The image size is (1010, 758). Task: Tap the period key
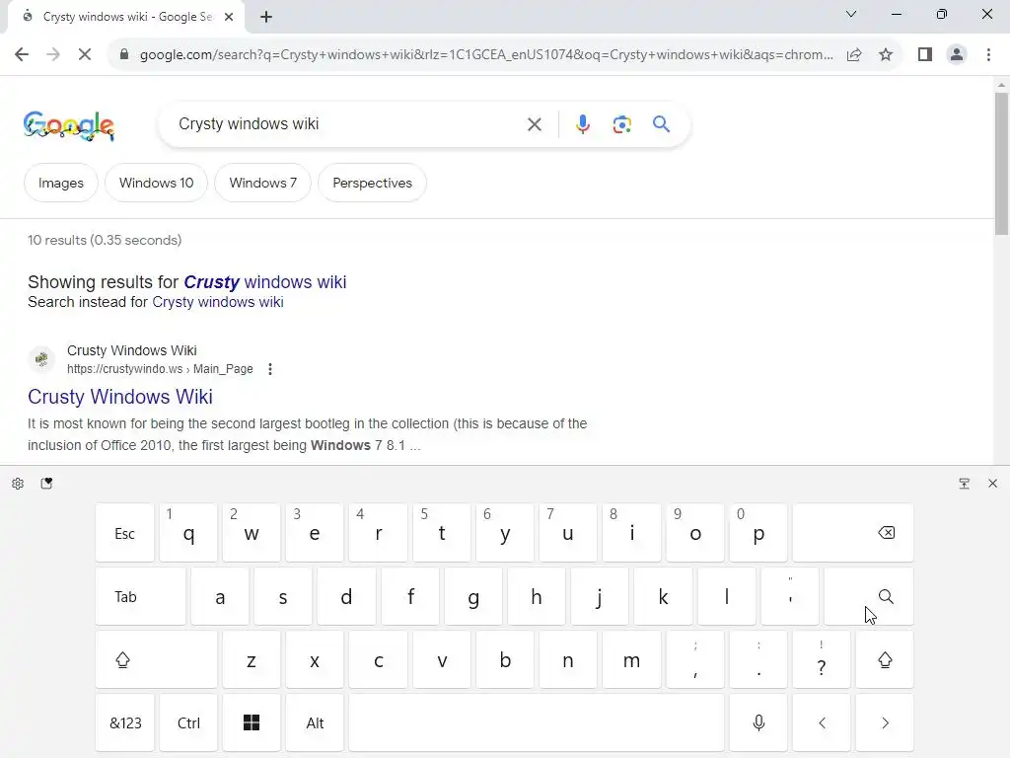pos(758,659)
